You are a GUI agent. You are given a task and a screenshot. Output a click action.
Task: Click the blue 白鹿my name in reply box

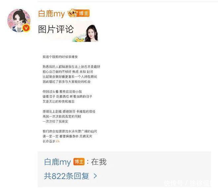pos(57,162)
